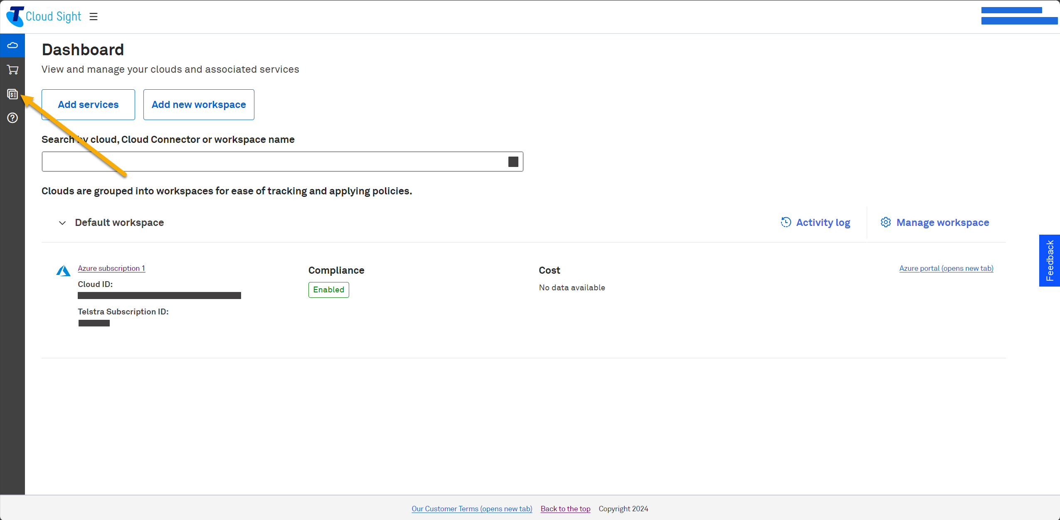The image size is (1060, 520).
Task: Open Azure portal in new tab
Action: [x=947, y=268]
